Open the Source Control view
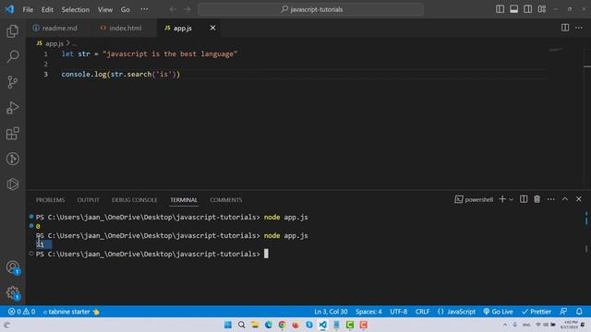Image resolution: width=591 pixels, height=332 pixels. coord(12,82)
